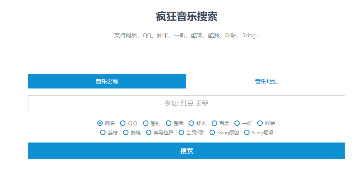
Task: Select 5sing原创 radio button
Action: [212, 133]
